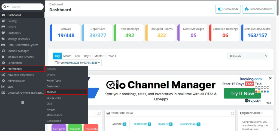Click the Orders credit card icon
The width and height of the screenshot is (279, 131).
3,27
